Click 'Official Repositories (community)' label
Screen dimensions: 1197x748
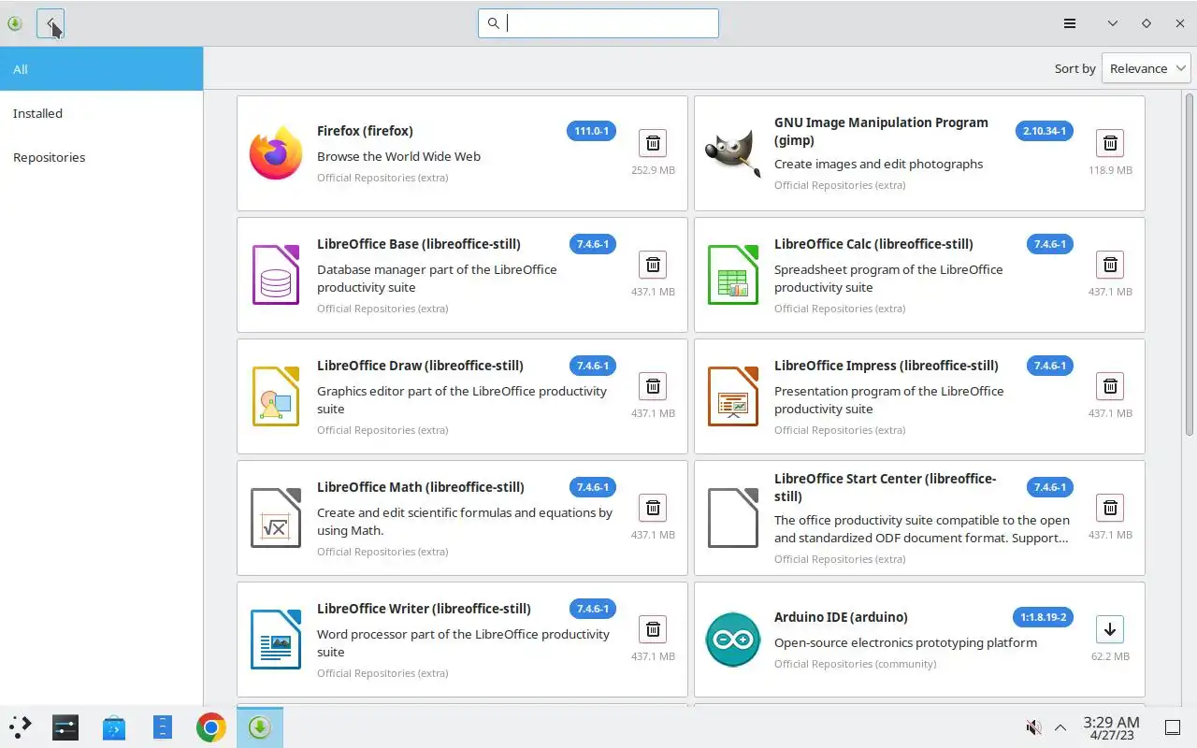coord(855,664)
